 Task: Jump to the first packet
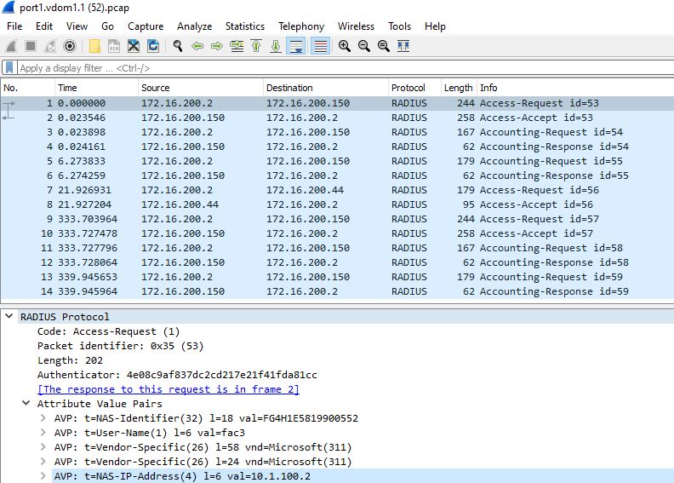[256, 46]
